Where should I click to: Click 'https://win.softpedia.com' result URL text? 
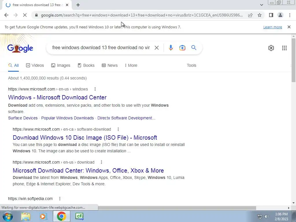click(30, 199)
